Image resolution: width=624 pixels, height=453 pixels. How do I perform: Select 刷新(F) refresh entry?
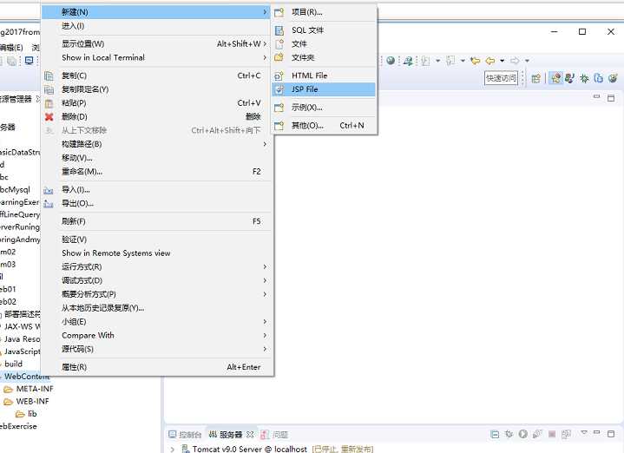pyautogui.click(x=157, y=221)
